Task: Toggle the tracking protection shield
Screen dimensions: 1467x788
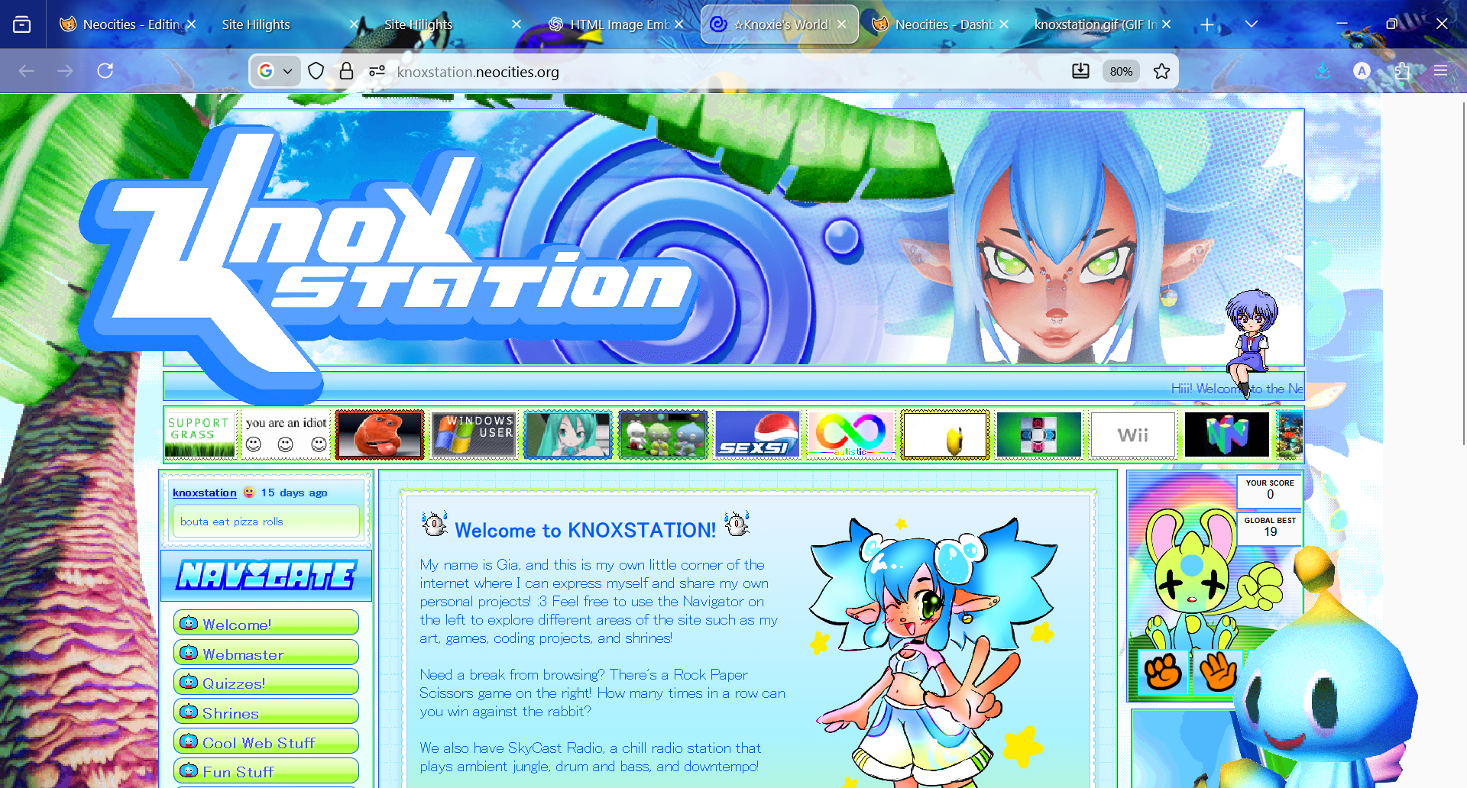Action: pos(316,71)
